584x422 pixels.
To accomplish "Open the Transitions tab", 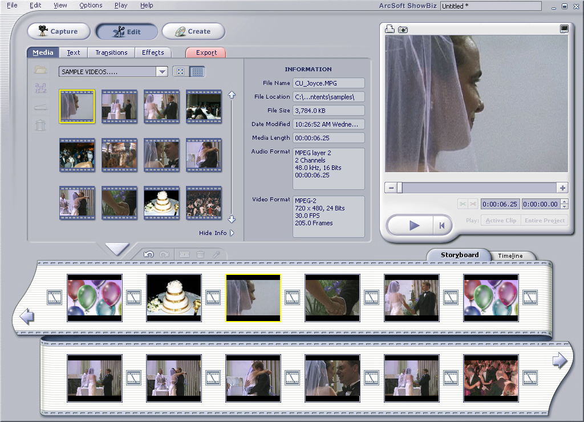I will coord(111,52).
